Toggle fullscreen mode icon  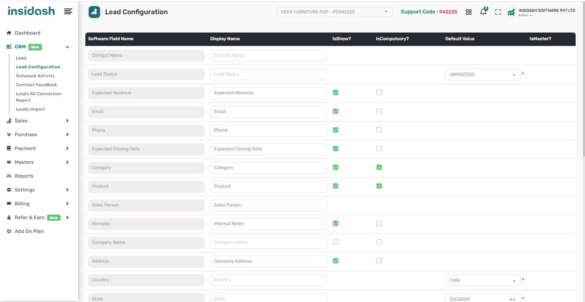(498, 12)
